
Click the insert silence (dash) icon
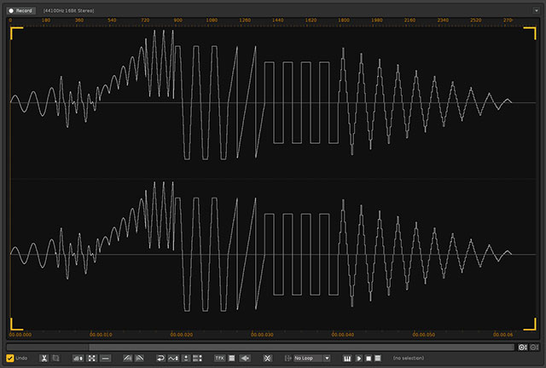tap(106, 358)
